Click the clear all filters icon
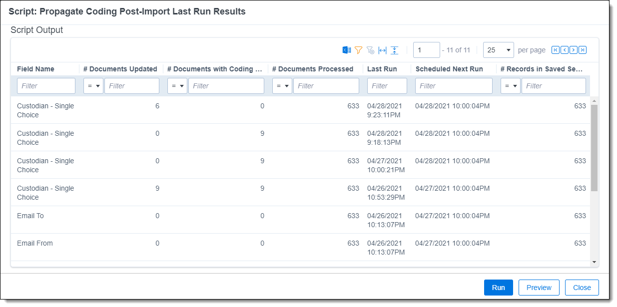617x307 pixels. pyautogui.click(x=370, y=50)
